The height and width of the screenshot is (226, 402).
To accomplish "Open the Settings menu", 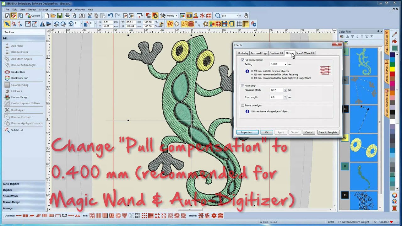I will tap(67, 10).
